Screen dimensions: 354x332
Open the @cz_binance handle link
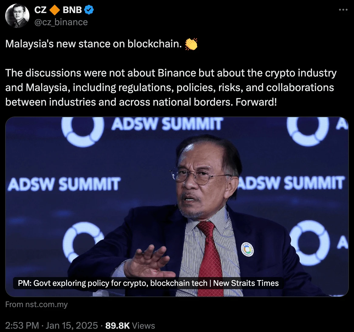[x=61, y=22]
